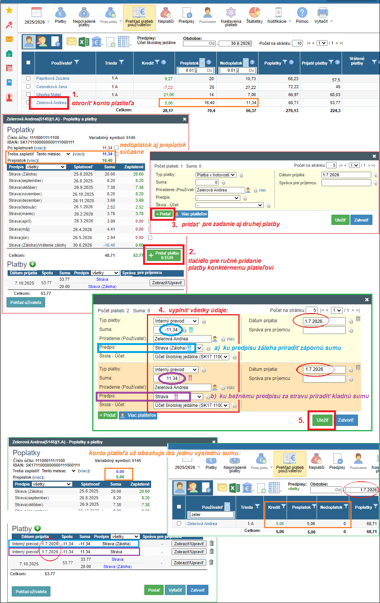380x603 pixels.
Task: Open the Nepriradené platby menu item
Action: tap(84, 17)
